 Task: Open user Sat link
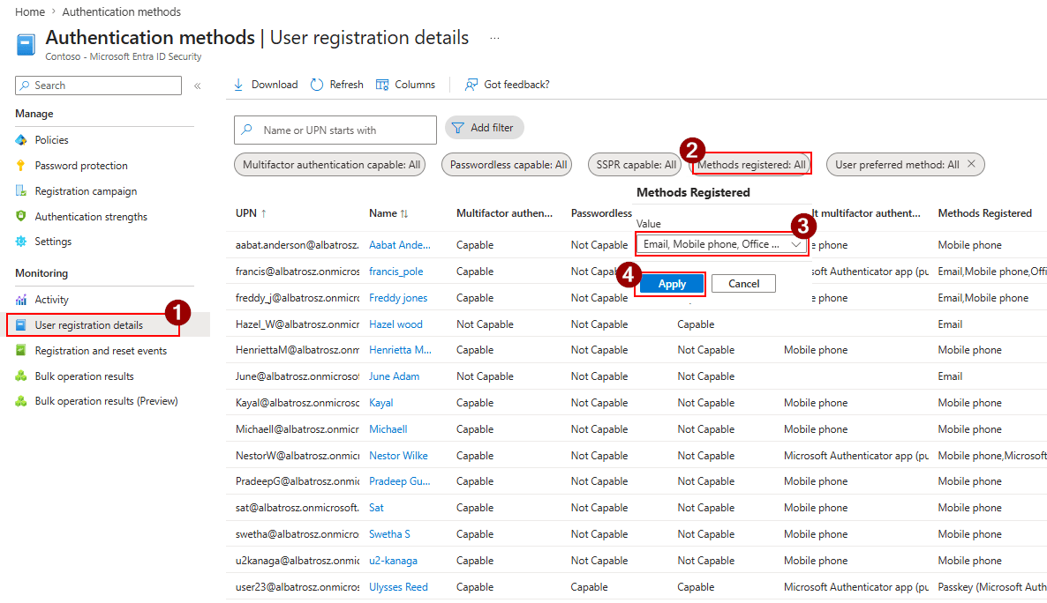coord(377,508)
